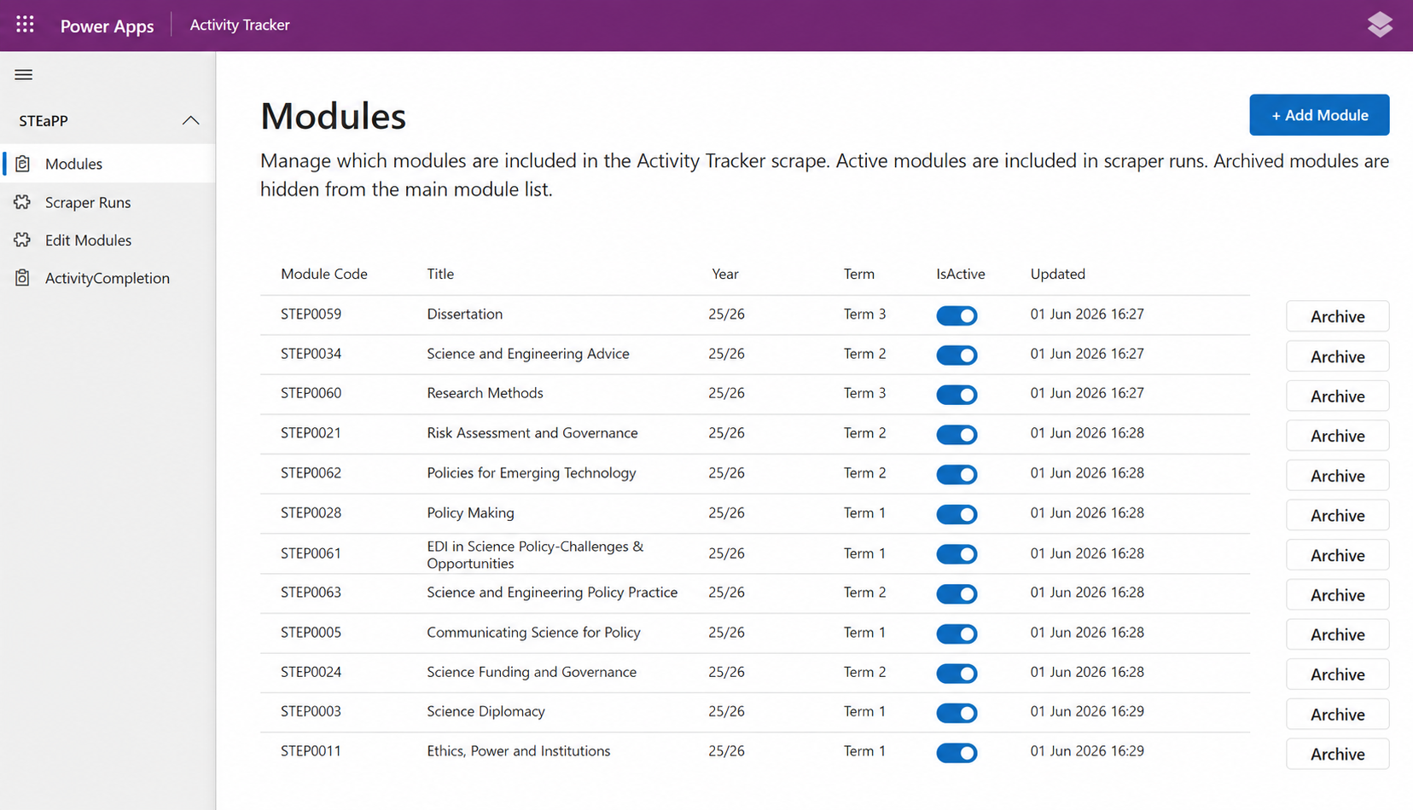Select the STEP0059 module code cell
The width and height of the screenshot is (1413, 810).
[x=311, y=314]
